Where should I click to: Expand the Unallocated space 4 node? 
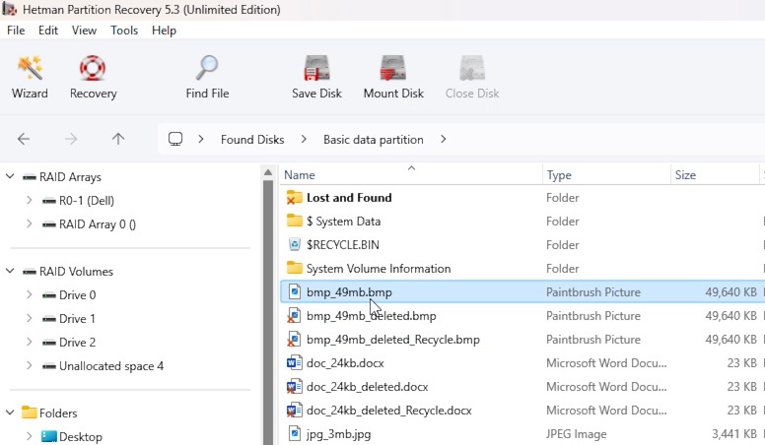[30, 365]
